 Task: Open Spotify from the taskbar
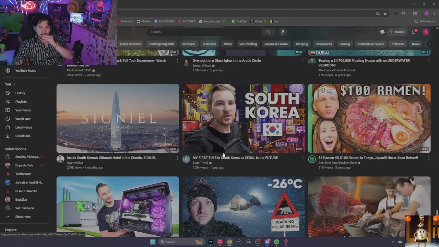[276, 242]
